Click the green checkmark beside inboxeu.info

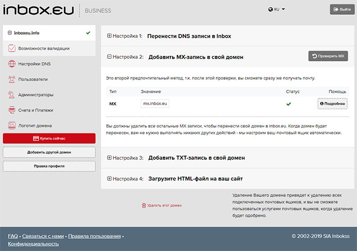tap(88, 33)
